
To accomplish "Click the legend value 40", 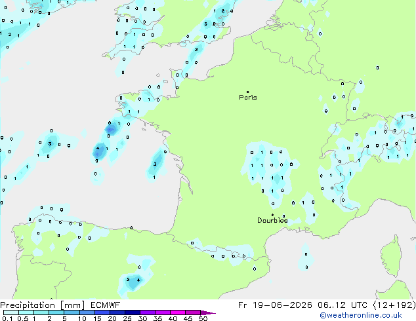I will coord(173,318).
